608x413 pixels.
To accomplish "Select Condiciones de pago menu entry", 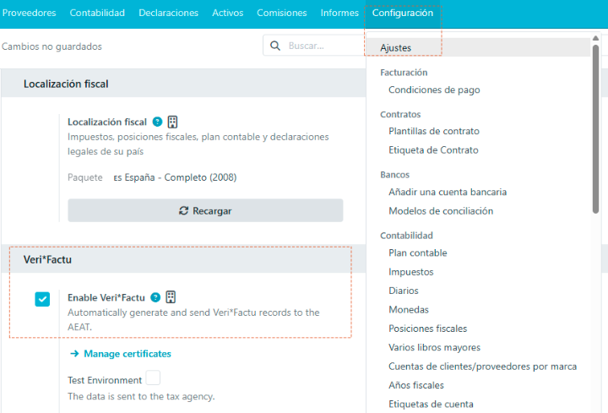I will (x=434, y=90).
